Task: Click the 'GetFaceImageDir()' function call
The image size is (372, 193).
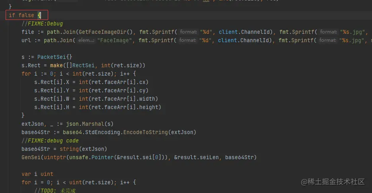Action: pos(105,32)
